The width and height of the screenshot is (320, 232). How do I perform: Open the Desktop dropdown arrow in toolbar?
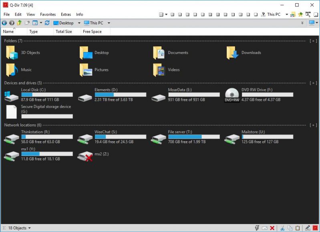79,23
